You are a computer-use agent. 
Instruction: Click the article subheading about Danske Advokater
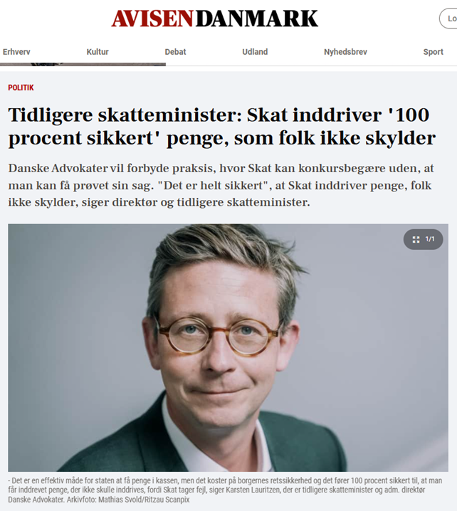tap(221, 185)
